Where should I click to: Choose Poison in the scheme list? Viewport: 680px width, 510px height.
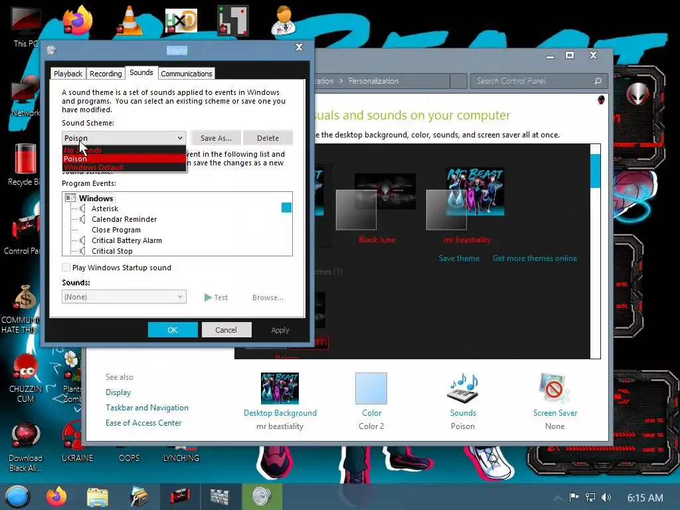[x=124, y=159]
